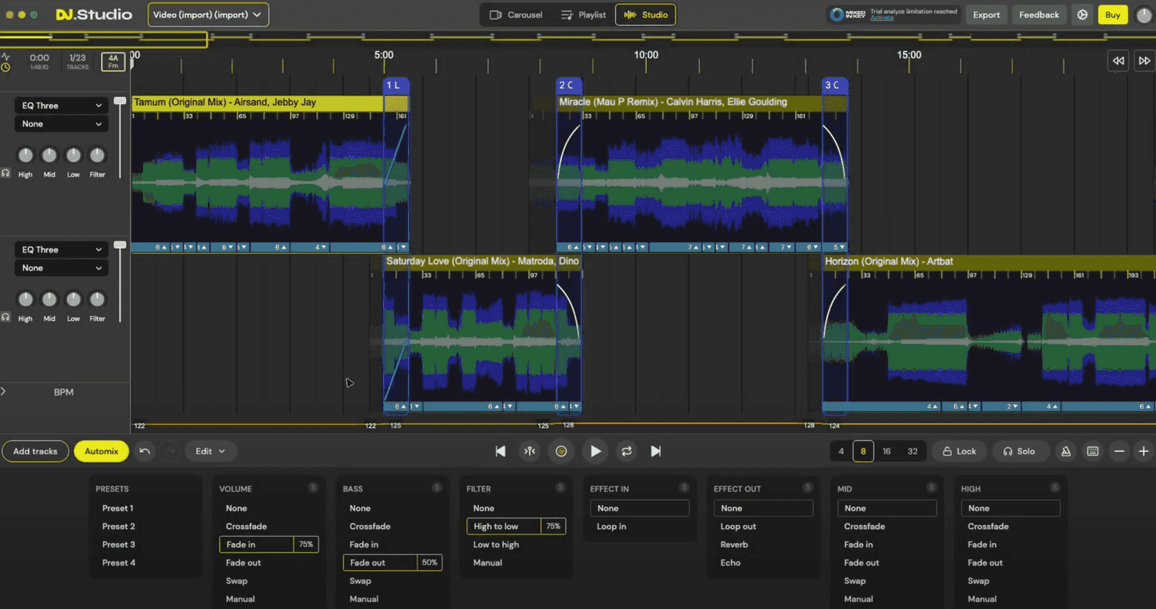Start playback with the Play button

point(595,451)
